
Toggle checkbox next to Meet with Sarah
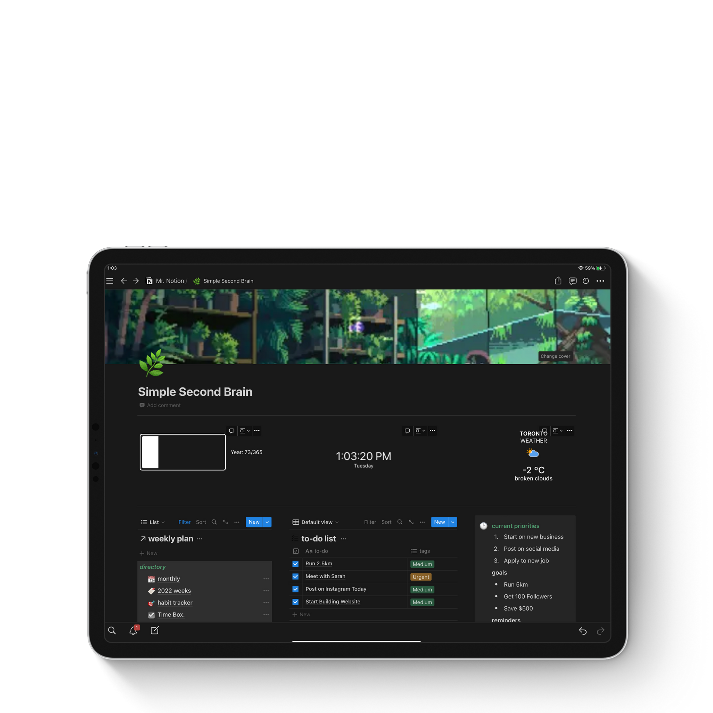[295, 576]
